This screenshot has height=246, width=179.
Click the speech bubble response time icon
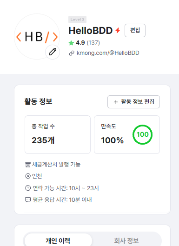(28, 199)
